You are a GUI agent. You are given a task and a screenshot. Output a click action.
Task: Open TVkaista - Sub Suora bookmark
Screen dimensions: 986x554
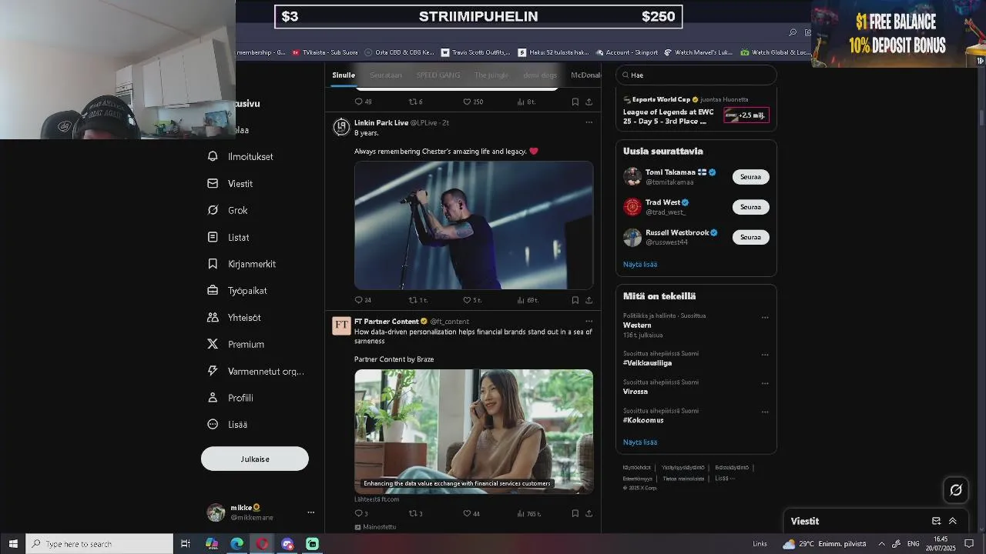[x=324, y=52]
